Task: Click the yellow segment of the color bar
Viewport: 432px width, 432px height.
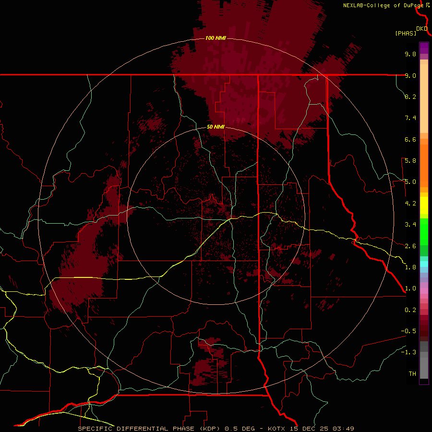Action: coord(424,205)
